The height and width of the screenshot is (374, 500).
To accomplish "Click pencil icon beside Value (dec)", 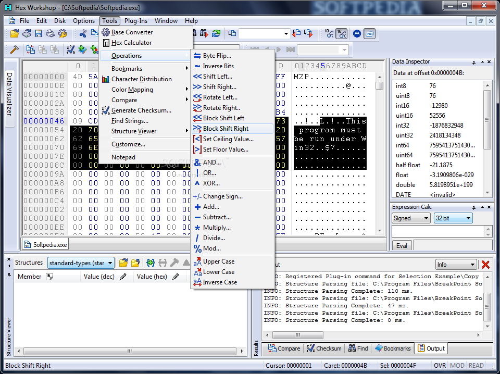I will point(123,277).
